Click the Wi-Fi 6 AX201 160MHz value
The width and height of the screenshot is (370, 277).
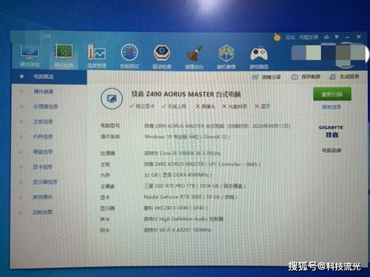tap(178, 230)
